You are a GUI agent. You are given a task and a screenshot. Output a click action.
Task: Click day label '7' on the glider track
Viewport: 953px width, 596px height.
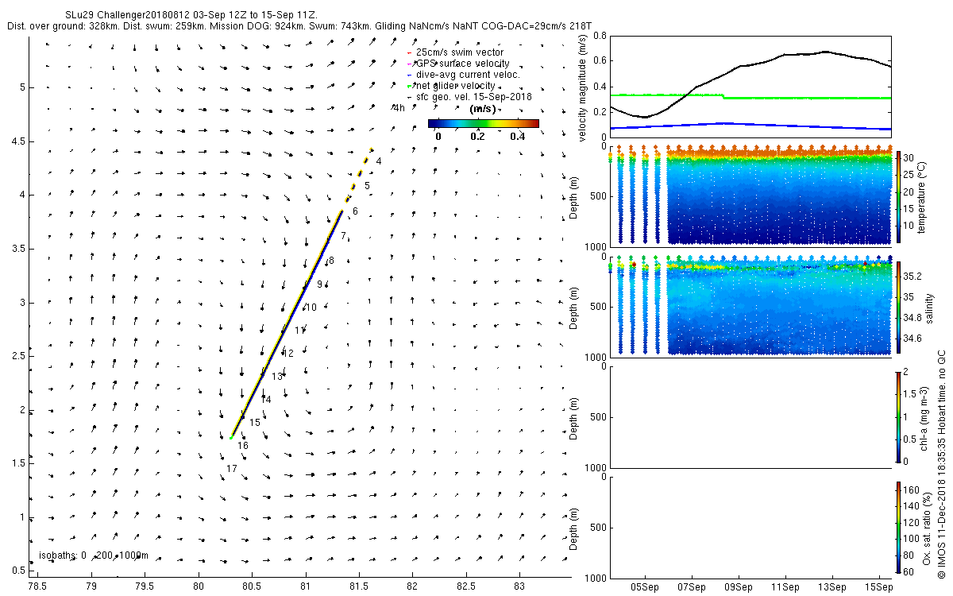pos(343,236)
